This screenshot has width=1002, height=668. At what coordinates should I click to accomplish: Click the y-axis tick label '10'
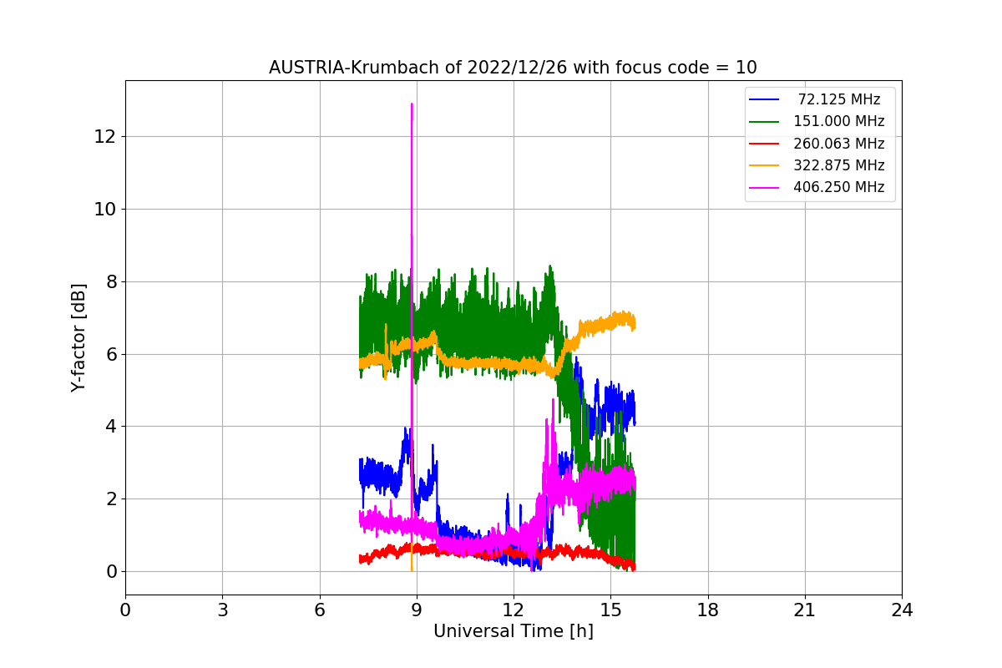106,209
